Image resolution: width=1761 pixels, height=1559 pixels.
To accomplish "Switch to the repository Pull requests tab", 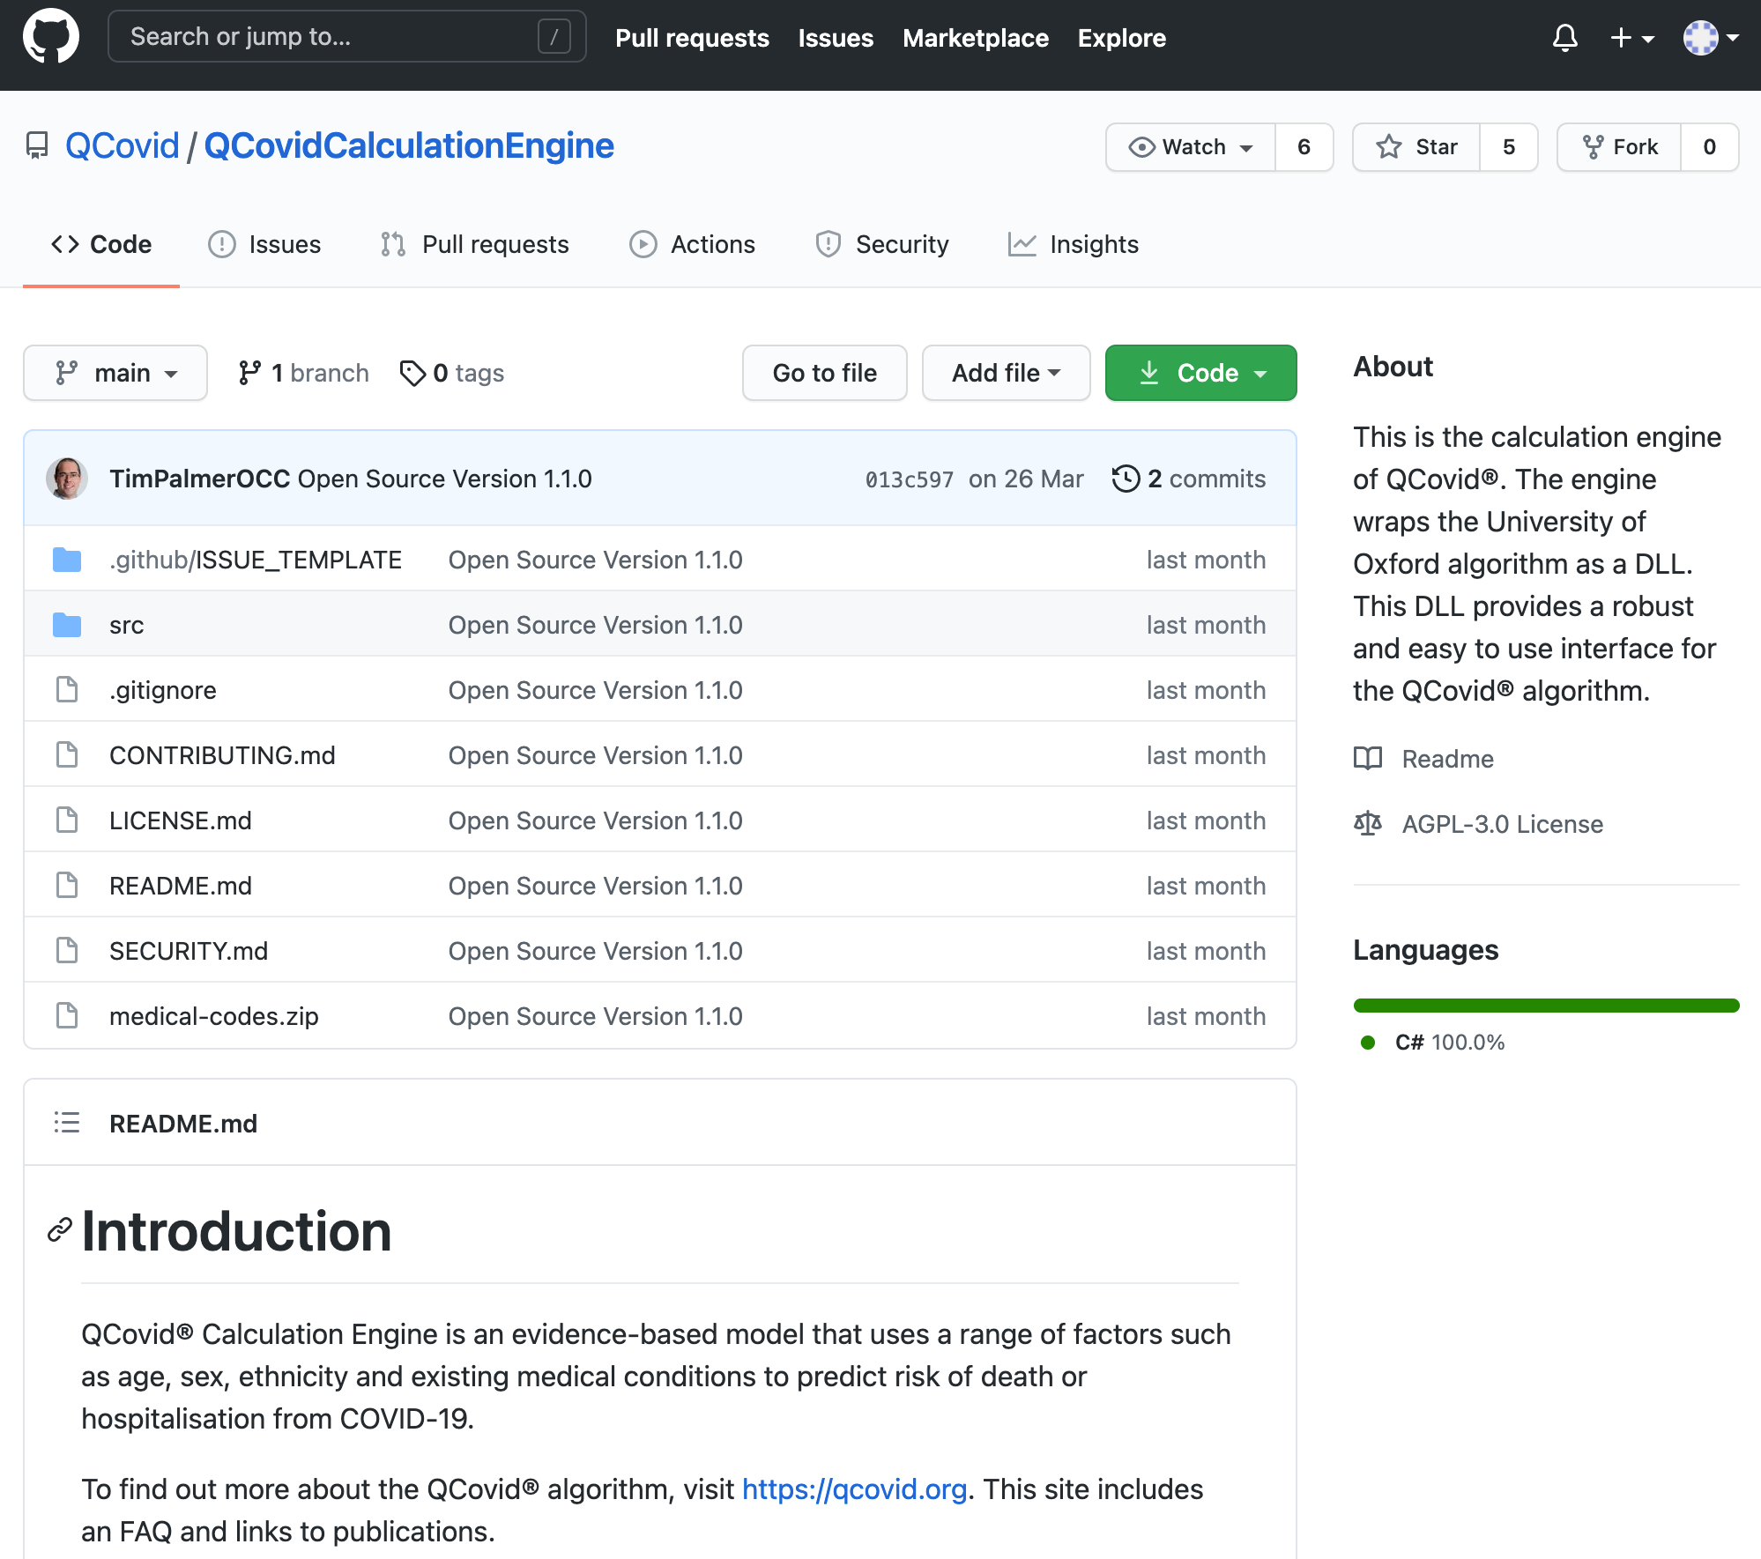I will coord(475,244).
